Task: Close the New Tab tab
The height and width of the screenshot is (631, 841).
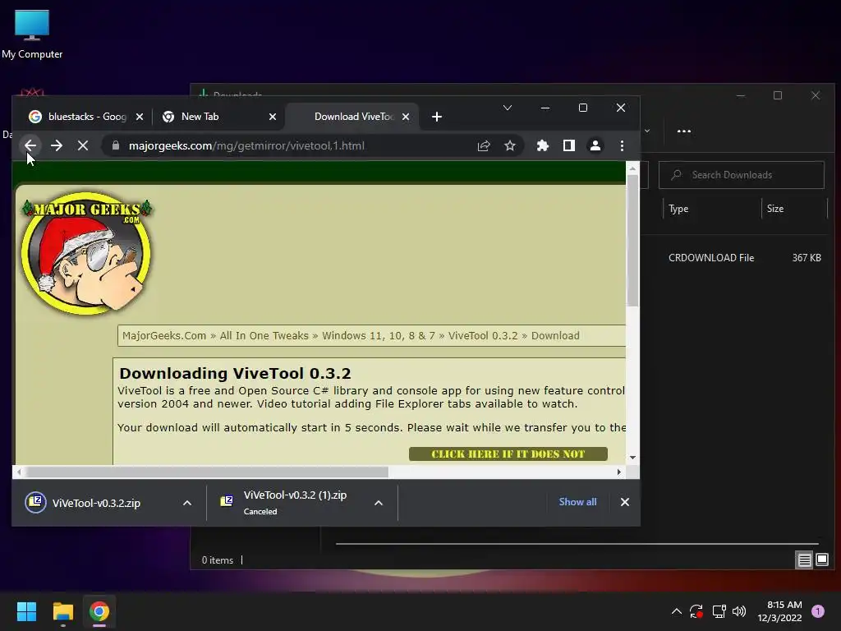Action: click(x=273, y=117)
